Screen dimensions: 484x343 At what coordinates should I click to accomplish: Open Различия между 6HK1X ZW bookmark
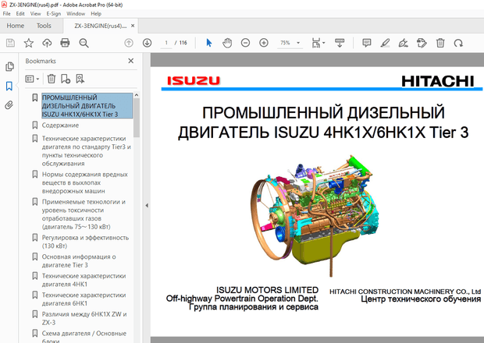(x=84, y=318)
